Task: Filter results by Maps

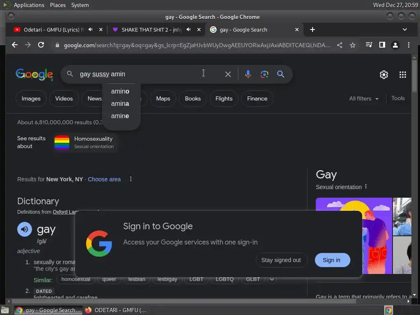Action: 163,98
